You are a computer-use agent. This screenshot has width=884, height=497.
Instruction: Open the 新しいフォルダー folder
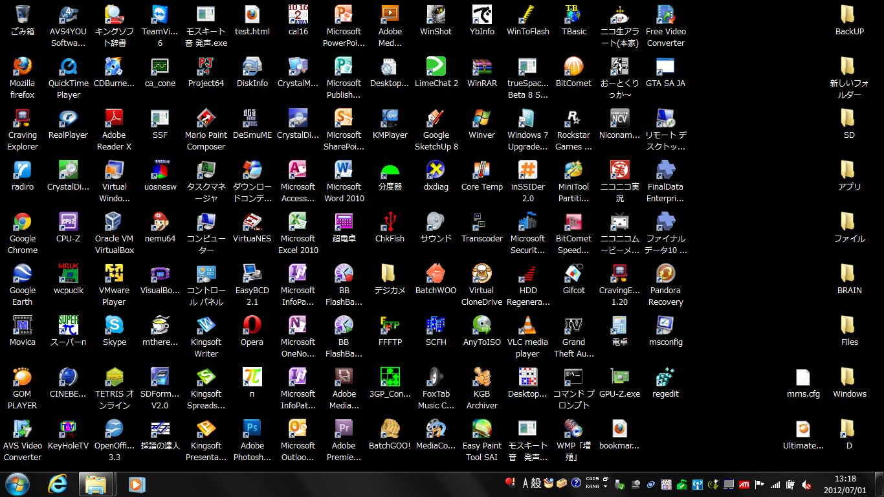point(849,78)
